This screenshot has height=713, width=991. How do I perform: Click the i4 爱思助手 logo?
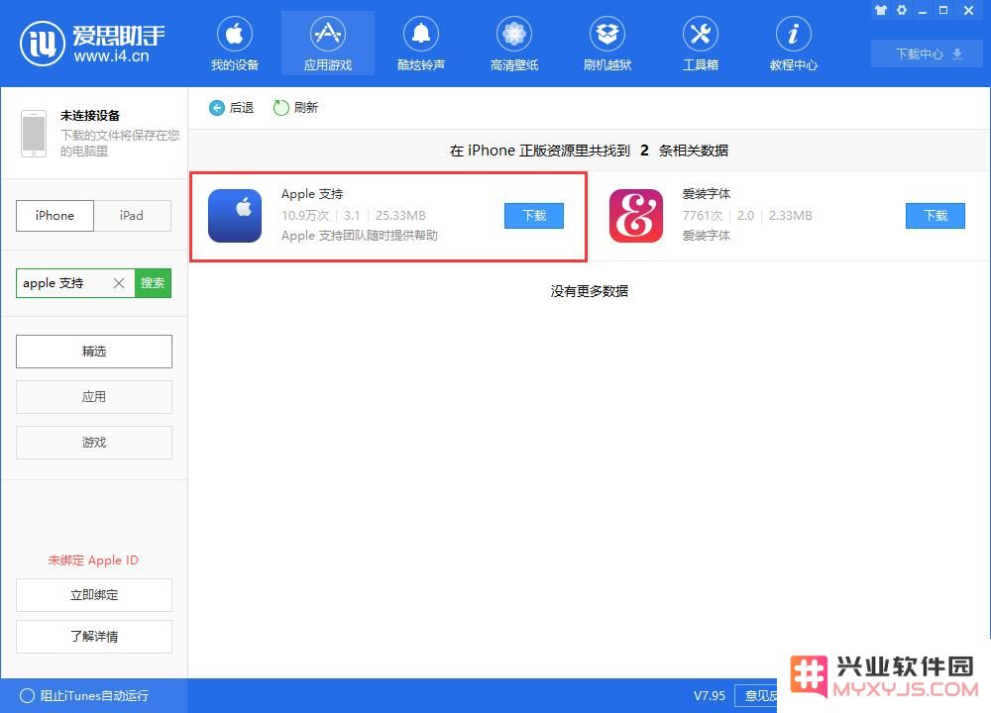92,44
